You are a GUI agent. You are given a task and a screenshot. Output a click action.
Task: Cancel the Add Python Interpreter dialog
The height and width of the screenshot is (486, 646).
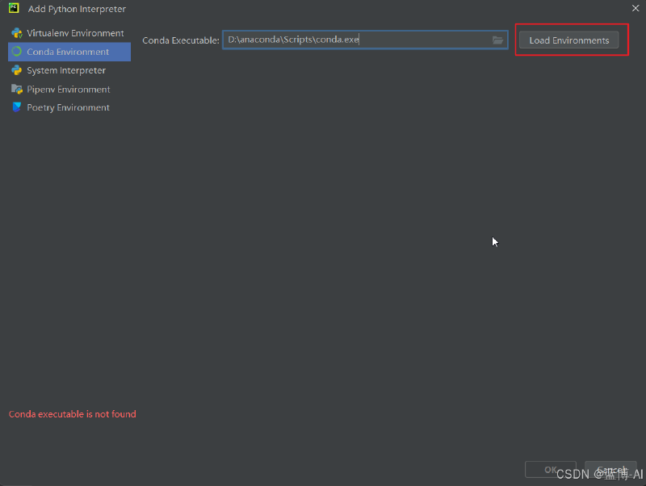click(x=610, y=470)
